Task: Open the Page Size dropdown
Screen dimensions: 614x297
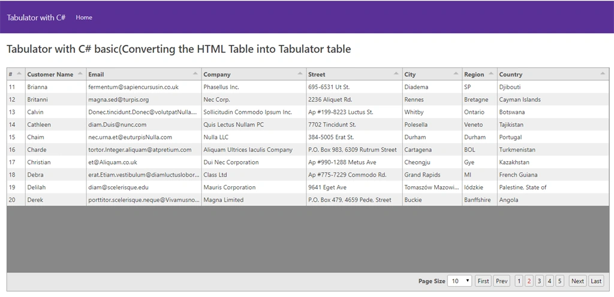Action: click(x=459, y=281)
